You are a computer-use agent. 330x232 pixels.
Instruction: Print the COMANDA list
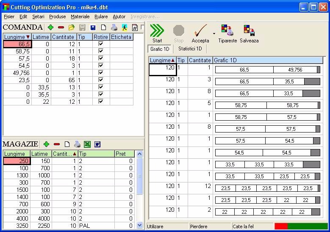point(114,28)
